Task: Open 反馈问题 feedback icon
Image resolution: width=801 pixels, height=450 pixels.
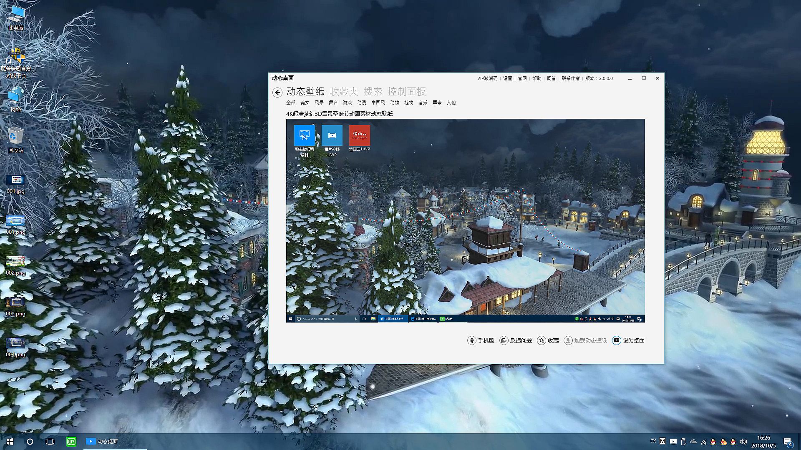Action: click(504, 340)
